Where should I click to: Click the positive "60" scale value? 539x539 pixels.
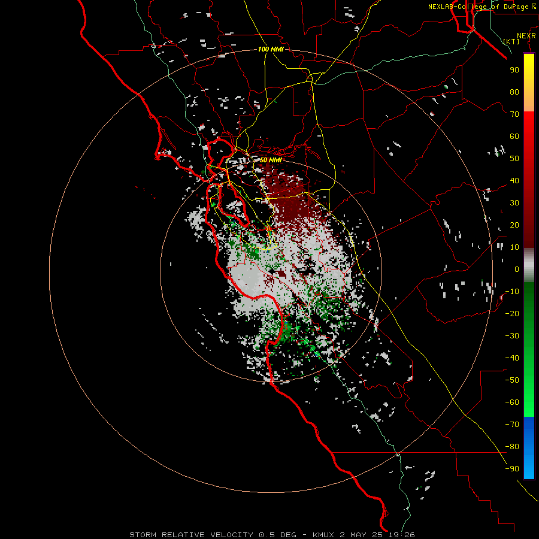(514, 136)
